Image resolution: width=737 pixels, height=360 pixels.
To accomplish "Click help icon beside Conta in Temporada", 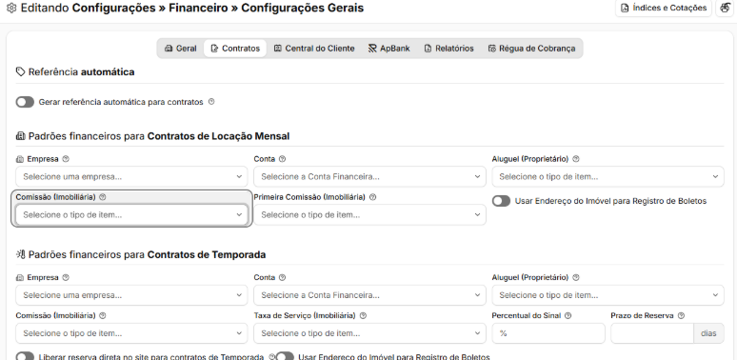I will (282, 277).
